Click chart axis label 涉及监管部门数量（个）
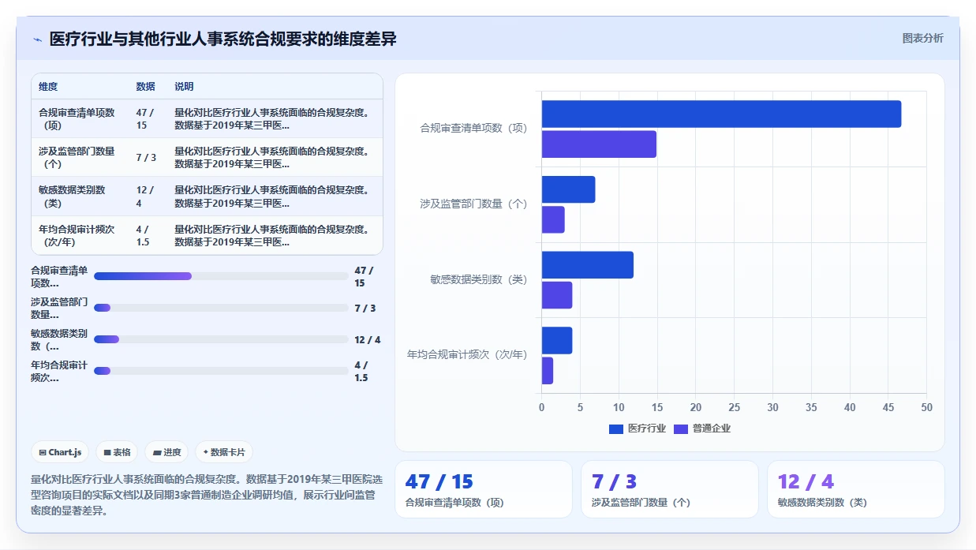This screenshot has width=976, height=550. (473, 204)
